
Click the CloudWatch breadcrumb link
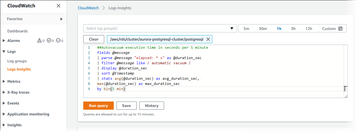click(x=88, y=8)
